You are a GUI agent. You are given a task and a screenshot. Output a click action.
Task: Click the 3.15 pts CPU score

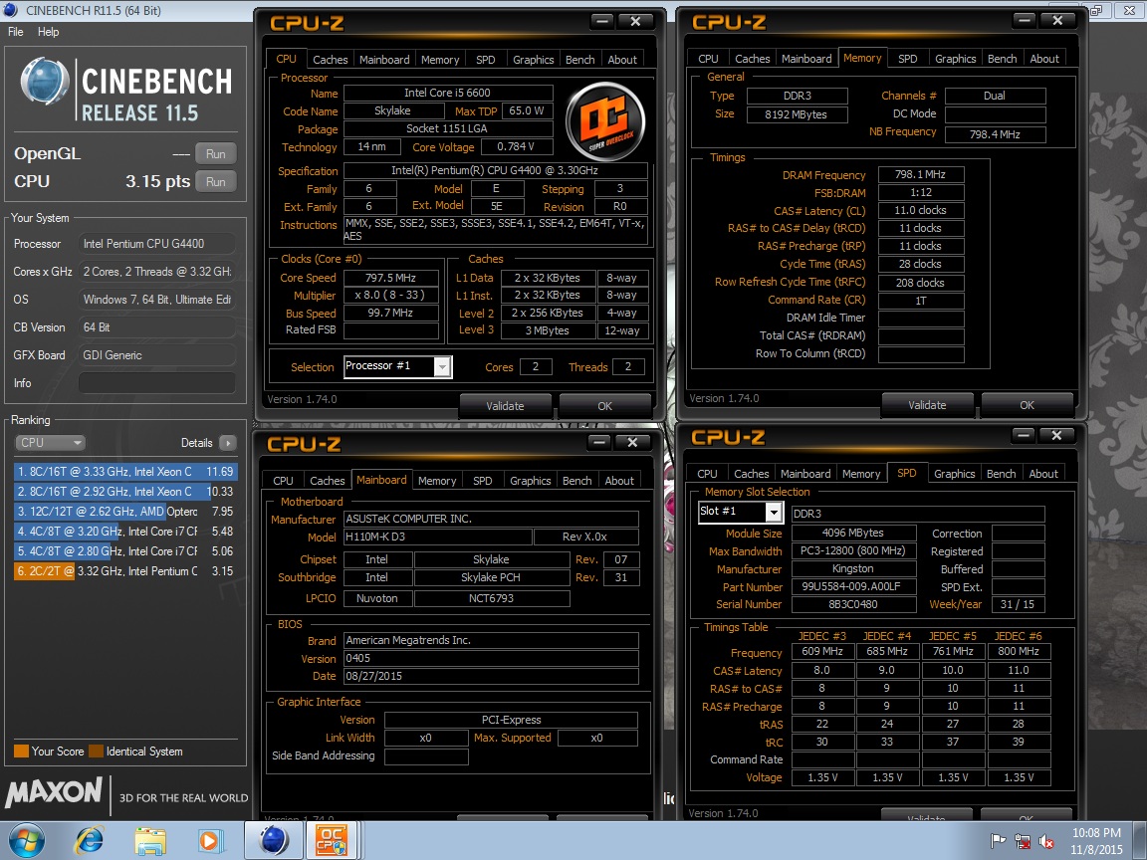tap(157, 181)
